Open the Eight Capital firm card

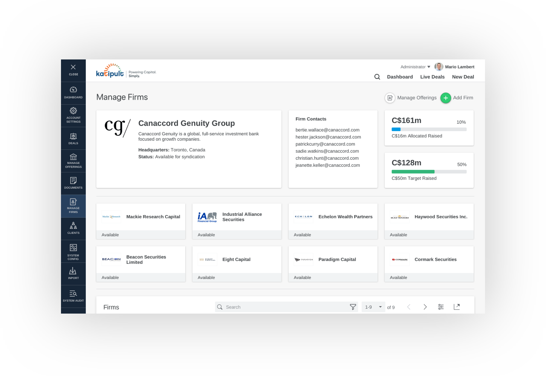click(x=237, y=264)
